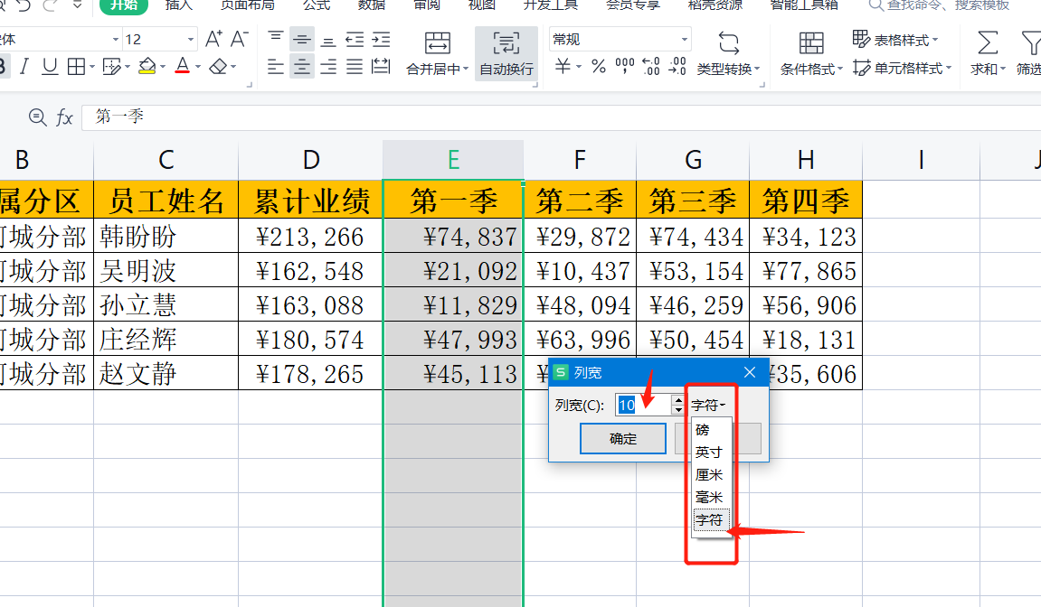
Task: Close the column width dialog
Action: click(750, 372)
